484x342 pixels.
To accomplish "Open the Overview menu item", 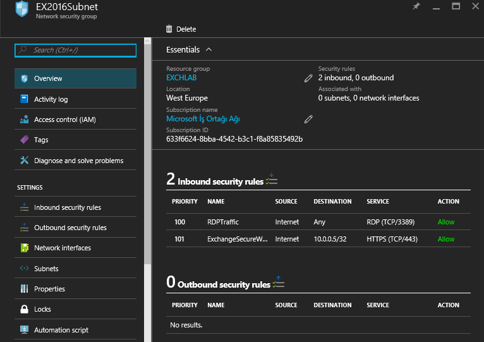I will coord(75,78).
